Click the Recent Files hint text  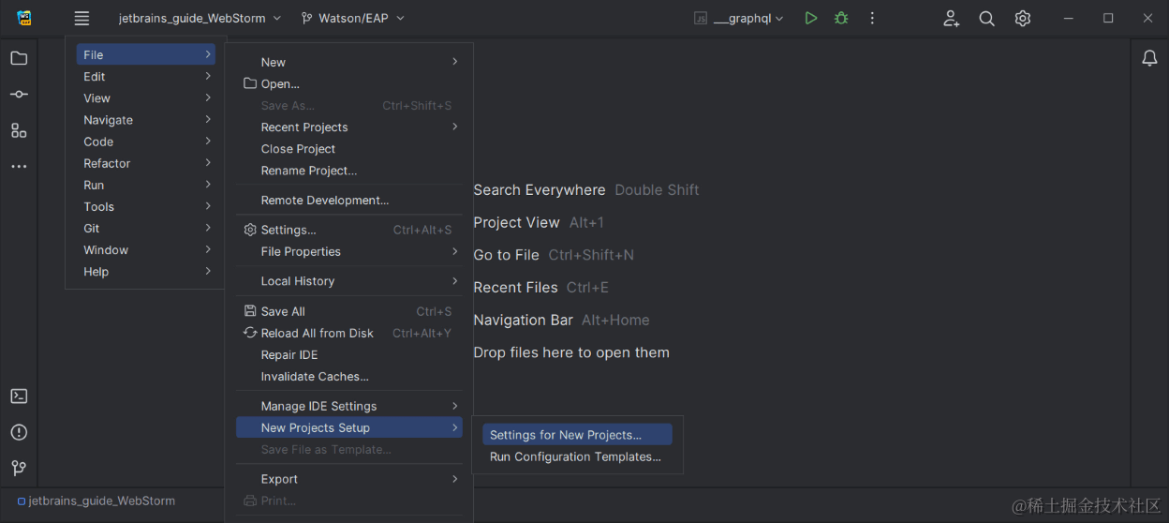point(515,288)
